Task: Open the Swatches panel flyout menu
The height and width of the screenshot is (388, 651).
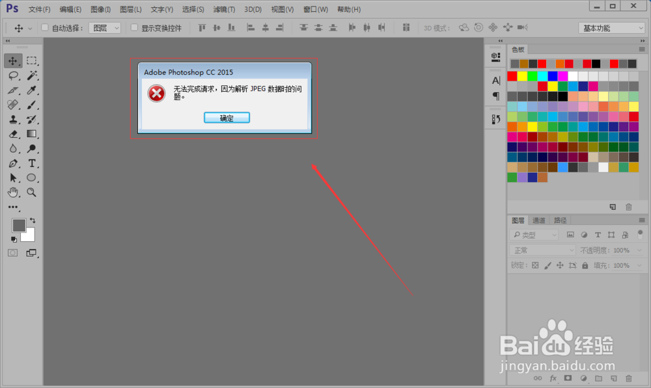Action: [642, 49]
